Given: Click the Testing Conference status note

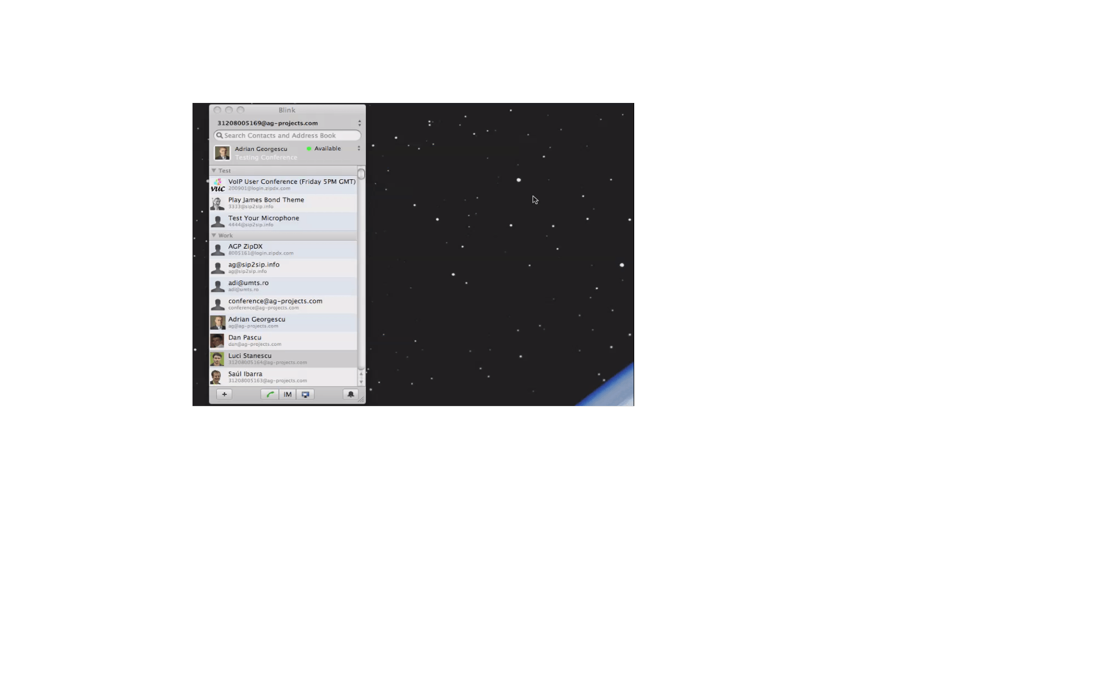Looking at the screenshot, I should [266, 157].
